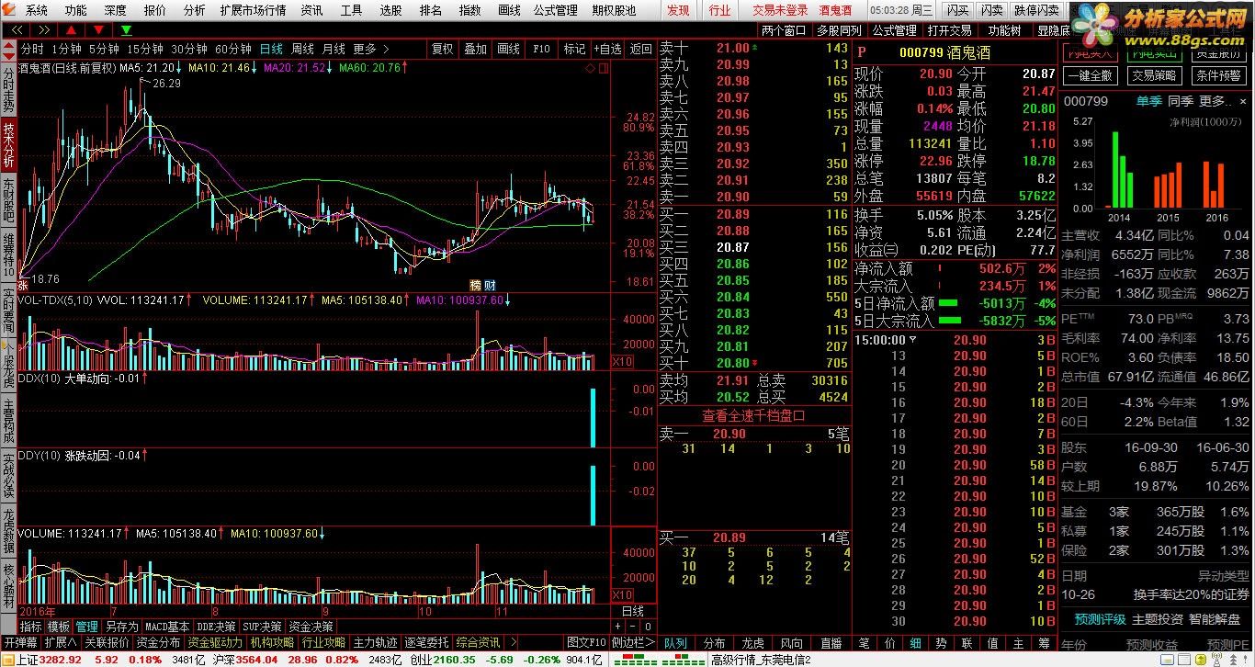Click the green down arrow toolbar icon

click(127, 30)
